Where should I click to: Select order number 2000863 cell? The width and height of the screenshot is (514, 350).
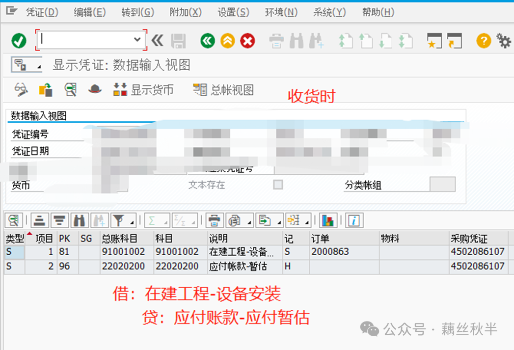[x=344, y=252]
